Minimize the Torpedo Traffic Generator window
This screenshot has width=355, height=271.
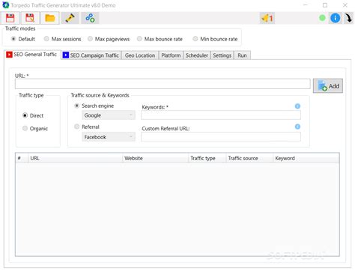305,5
